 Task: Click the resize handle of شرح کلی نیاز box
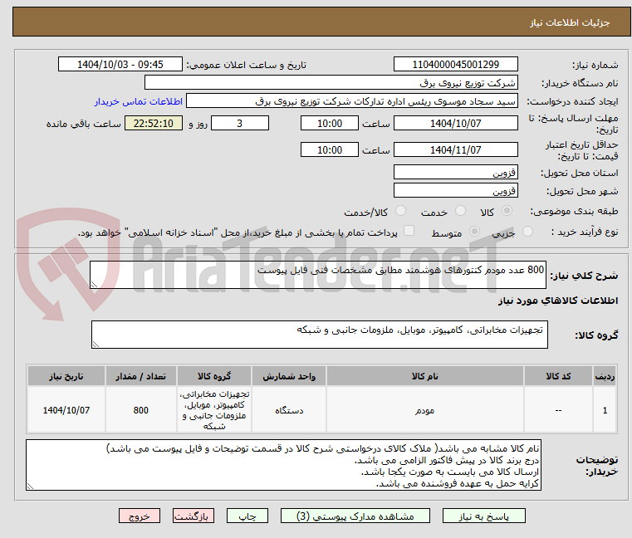coord(94,285)
